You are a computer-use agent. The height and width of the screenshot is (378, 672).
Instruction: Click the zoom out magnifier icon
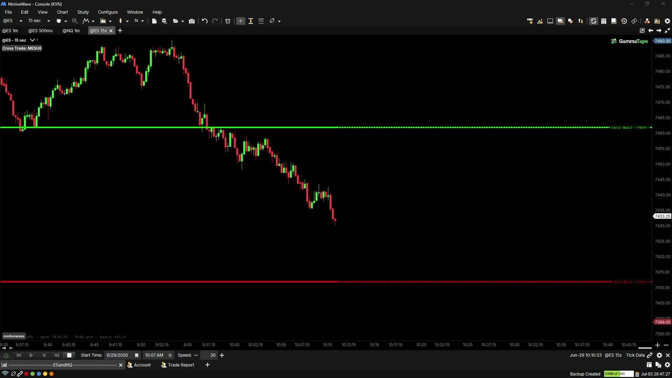pos(75,21)
